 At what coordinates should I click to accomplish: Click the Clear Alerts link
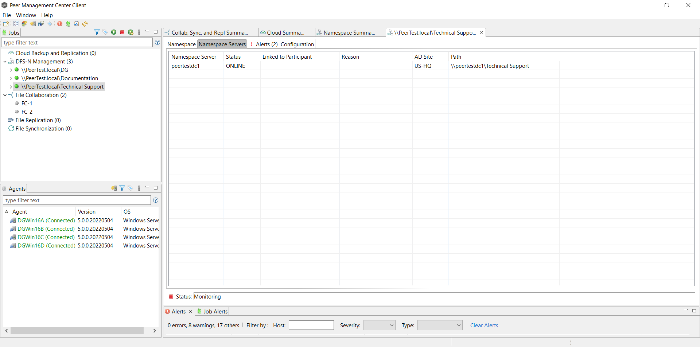coord(484,325)
